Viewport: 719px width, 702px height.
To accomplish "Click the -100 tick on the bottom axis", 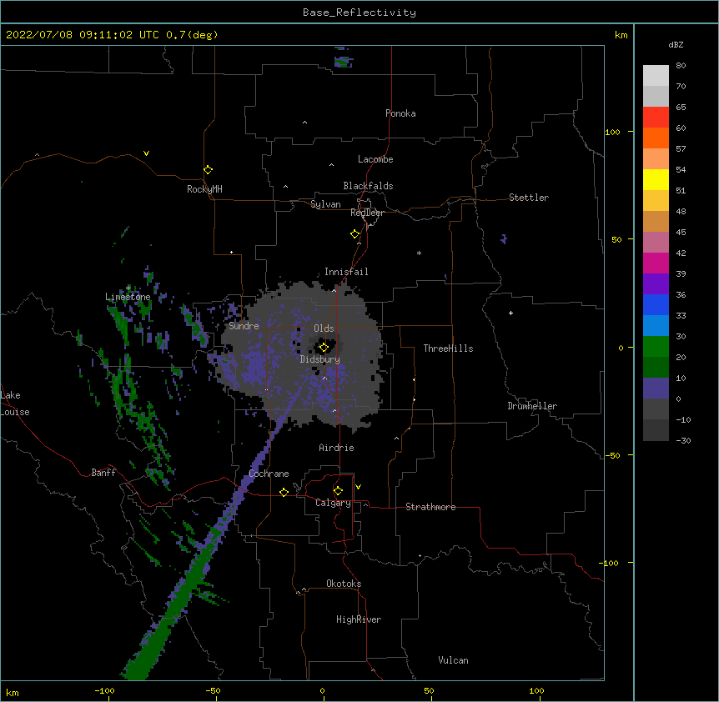I will click(104, 691).
